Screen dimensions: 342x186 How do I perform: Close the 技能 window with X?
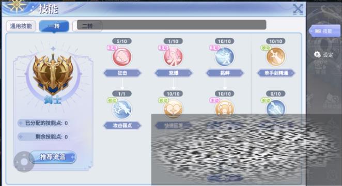click(x=298, y=9)
